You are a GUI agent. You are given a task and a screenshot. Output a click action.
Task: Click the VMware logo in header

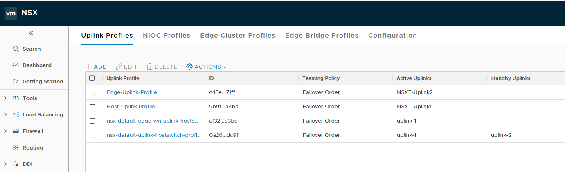[11, 13]
